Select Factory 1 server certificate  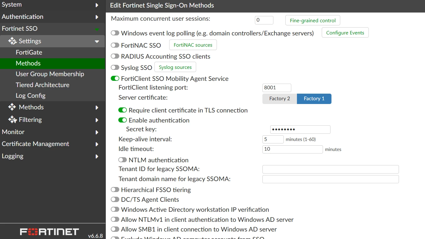tap(314, 99)
